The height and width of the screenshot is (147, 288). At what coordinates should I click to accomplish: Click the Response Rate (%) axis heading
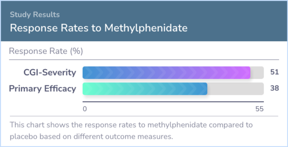coord(46,51)
